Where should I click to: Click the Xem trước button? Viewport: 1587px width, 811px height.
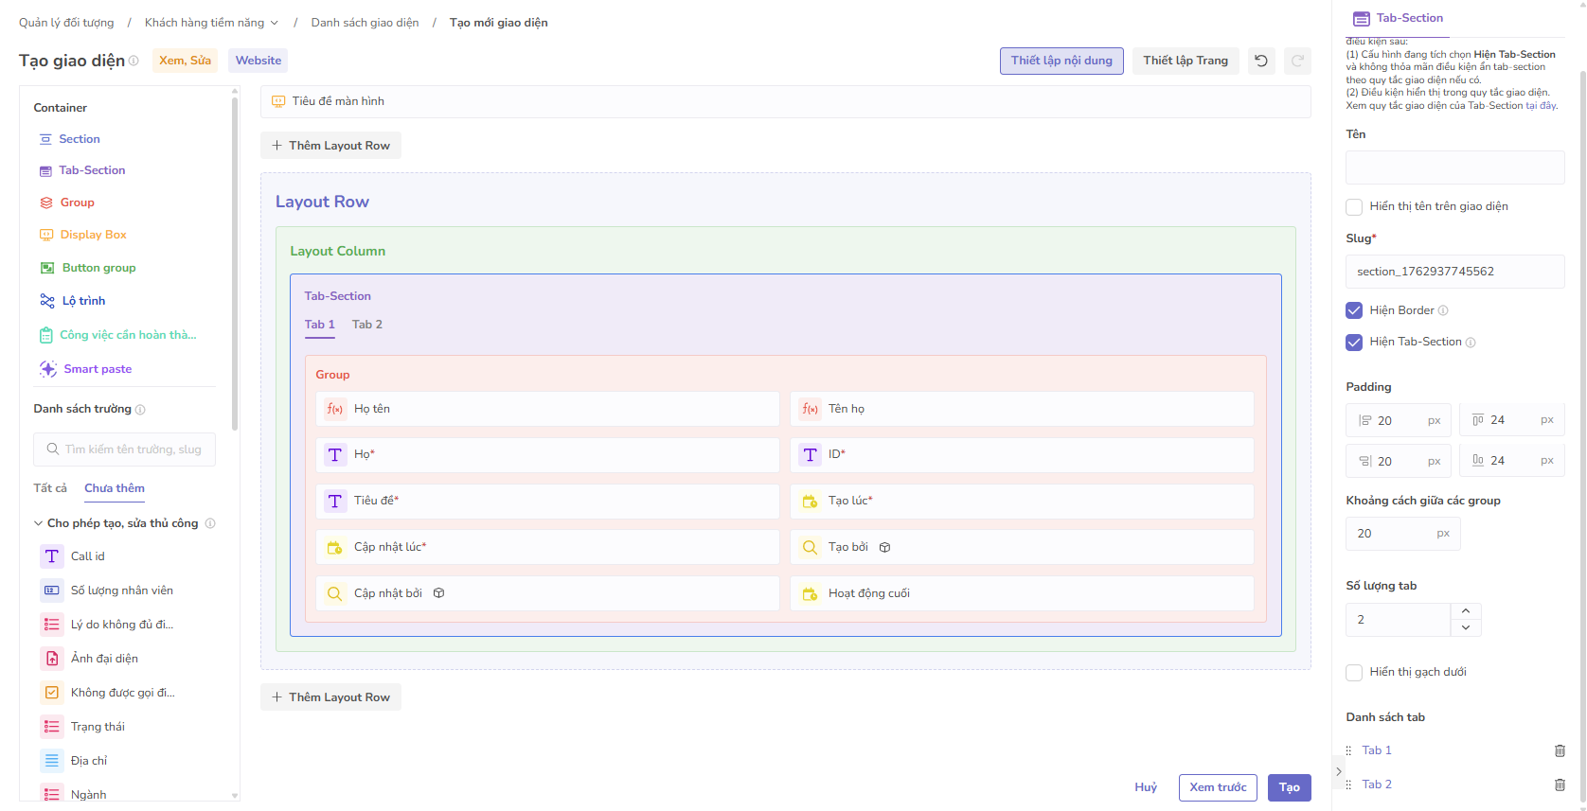[1218, 787]
